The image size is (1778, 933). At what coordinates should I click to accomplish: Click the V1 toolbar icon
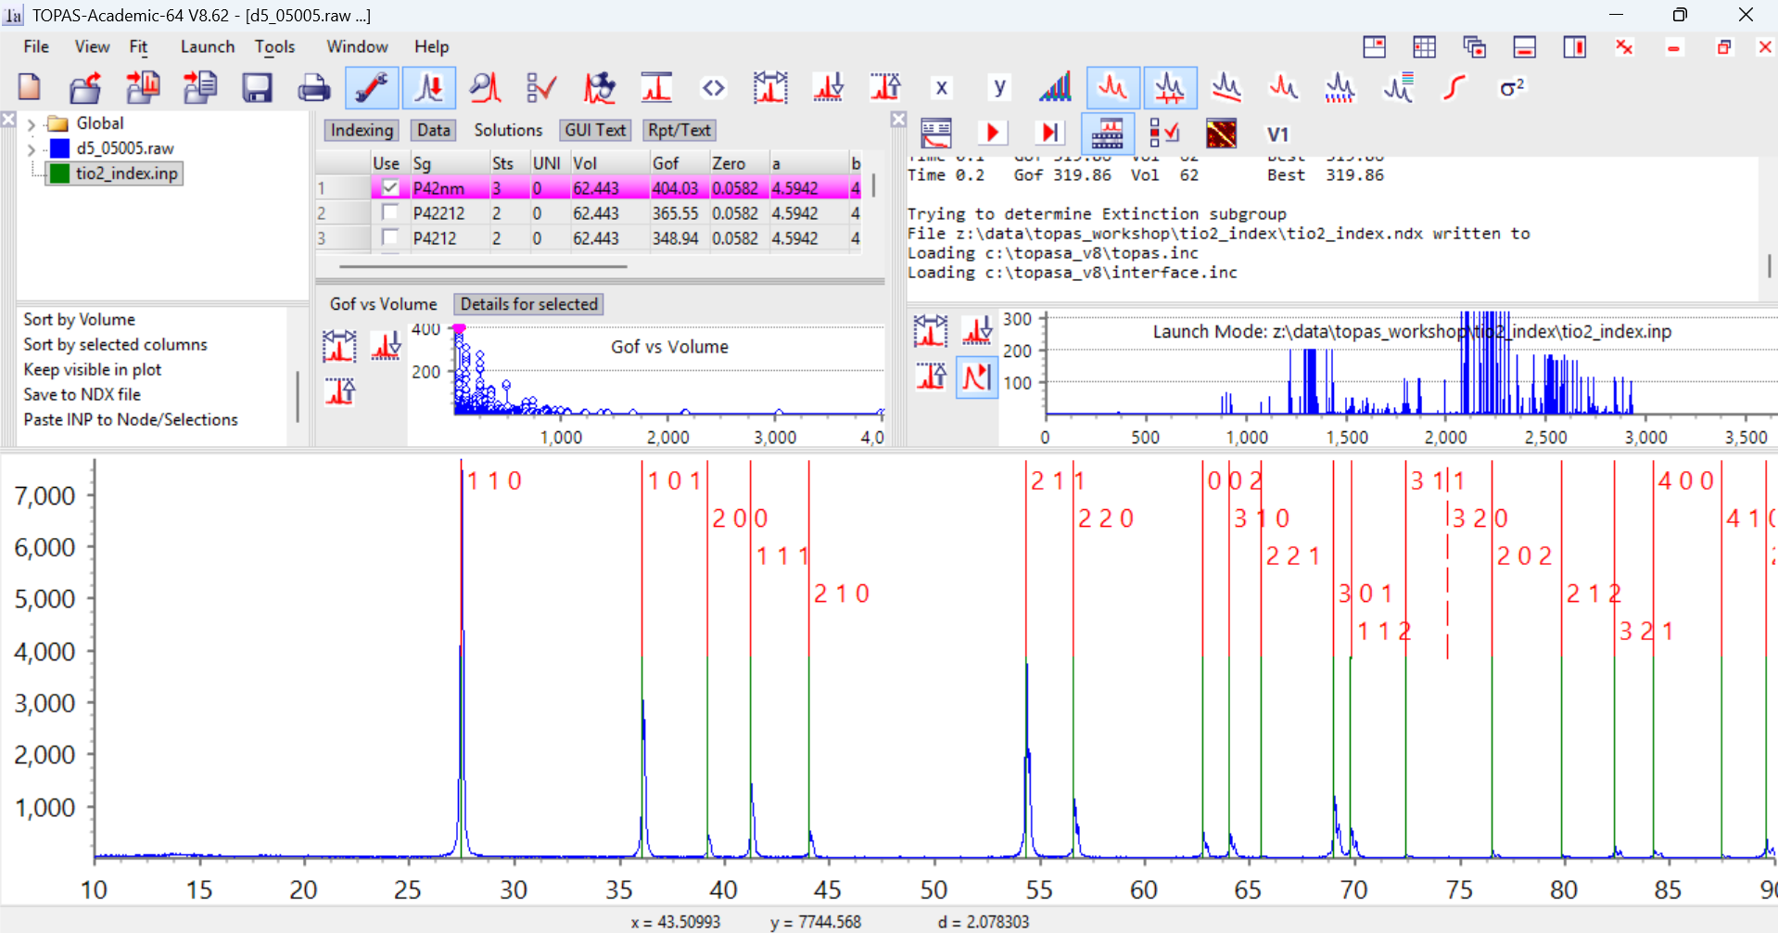[x=1277, y=134]
